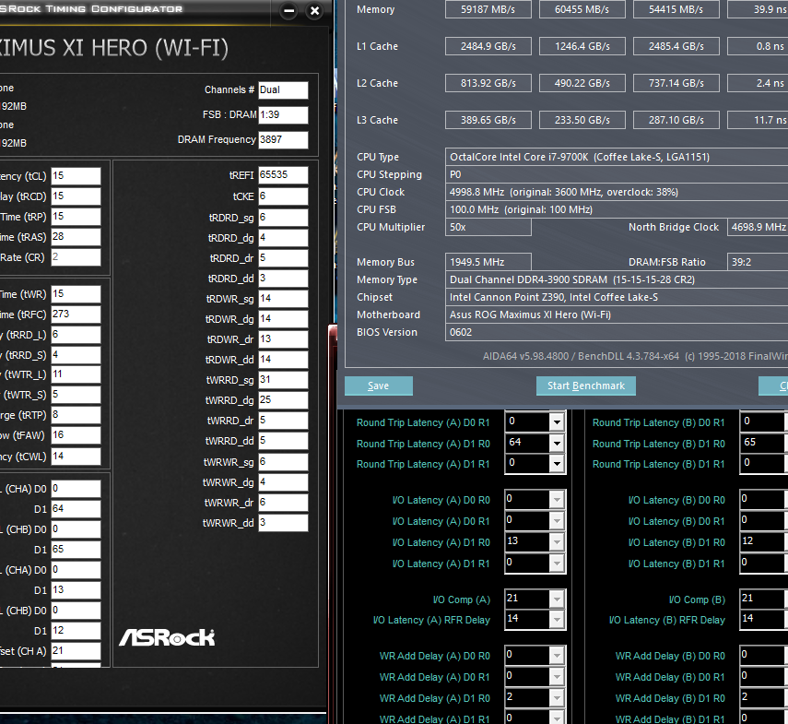The height and width of the screenshot is (724, 788).
Task: Click the L1 Cache read value 2484.9 GB/s
Action: click(488, 46)
